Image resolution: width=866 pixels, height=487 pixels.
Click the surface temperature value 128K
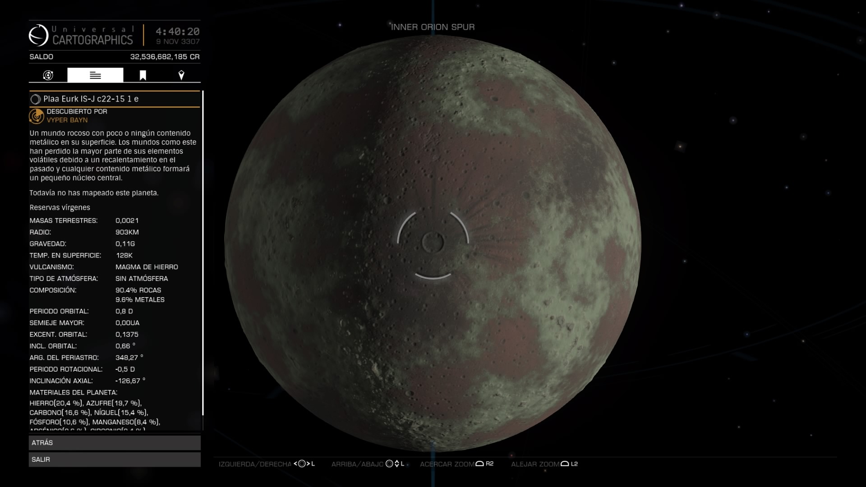[x=124, y=255]
